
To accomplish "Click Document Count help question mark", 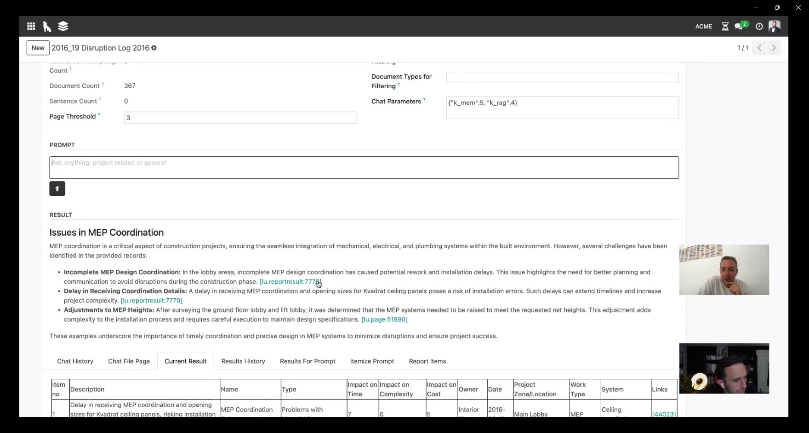I will 103,84.
